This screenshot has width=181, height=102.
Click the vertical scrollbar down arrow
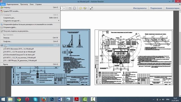tap(180, 95)
